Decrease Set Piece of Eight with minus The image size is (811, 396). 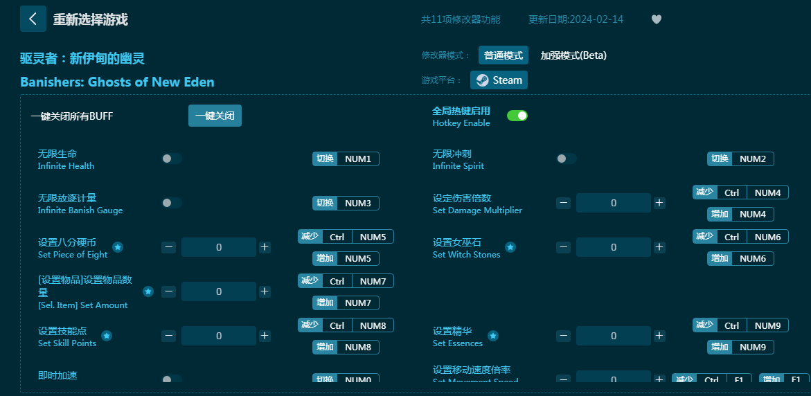(x=169, y=247)
